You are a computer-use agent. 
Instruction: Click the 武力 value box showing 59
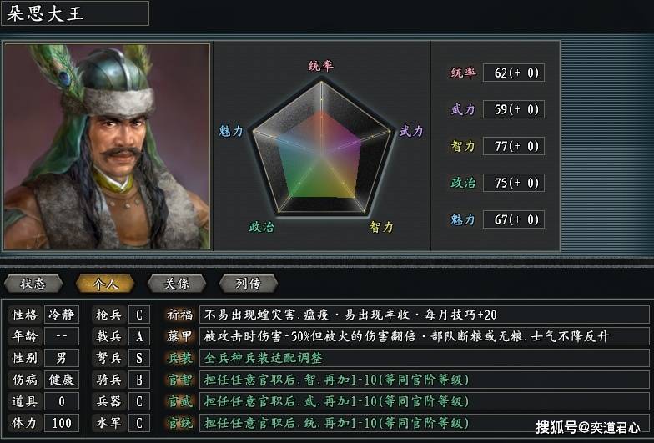pos(514,109)
